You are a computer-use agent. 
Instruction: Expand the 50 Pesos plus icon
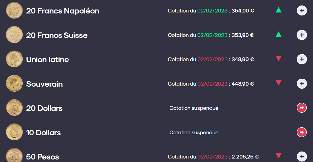(302, 157)
